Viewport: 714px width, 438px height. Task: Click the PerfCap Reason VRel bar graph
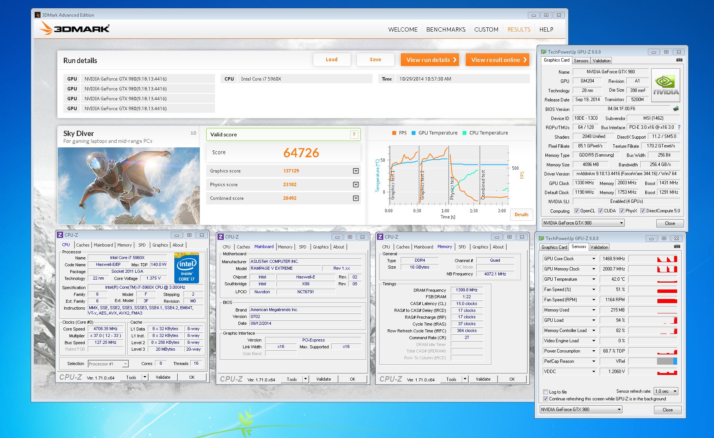pos(653,361)
